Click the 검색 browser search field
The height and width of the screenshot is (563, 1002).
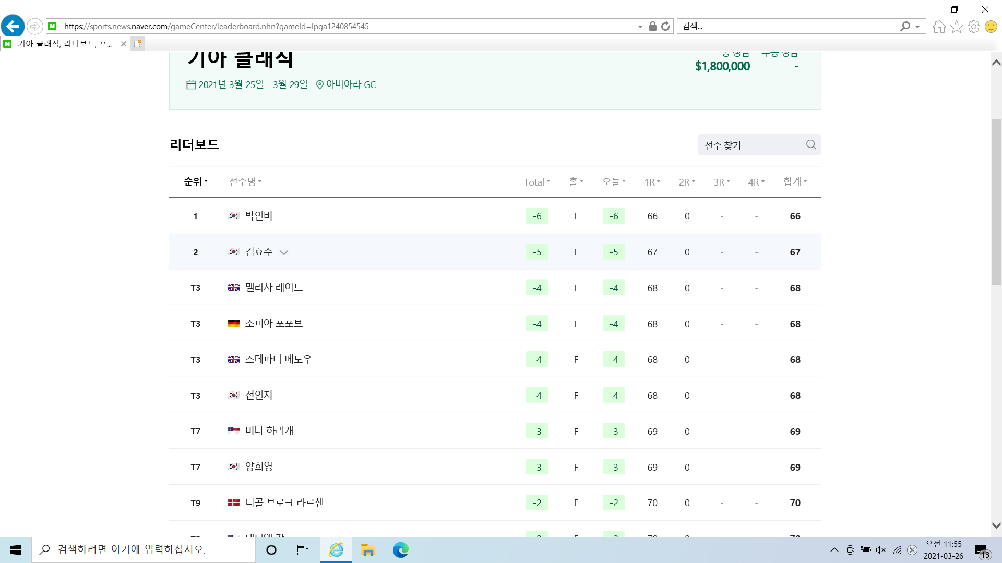(x=788, y=26)
